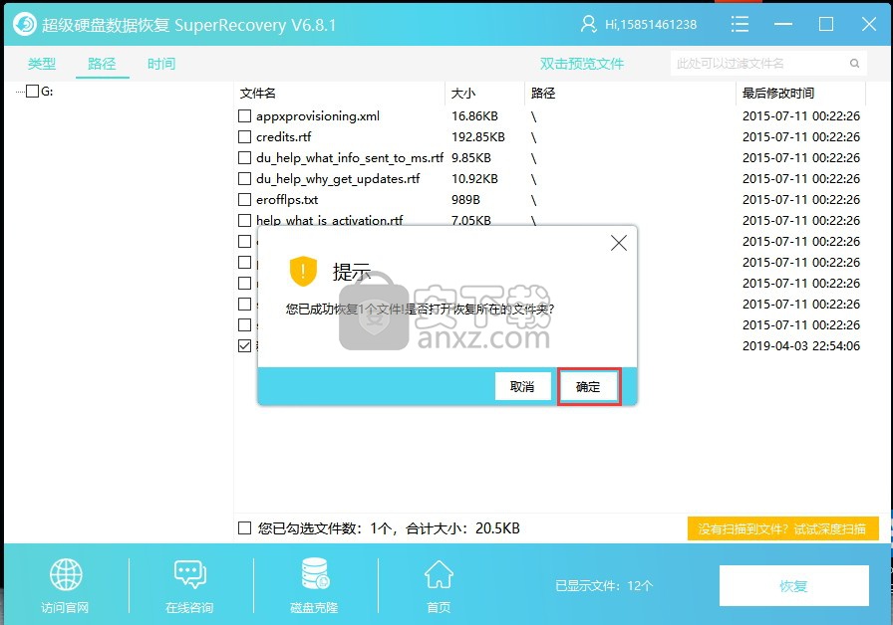Select the appxprovisioning.xml file name
Image resolution: width=893 pixels, height=625 pixels.
coord(318,116)
